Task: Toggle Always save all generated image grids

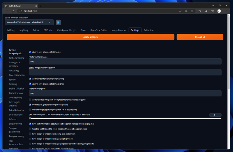Action: coord(30,84)
